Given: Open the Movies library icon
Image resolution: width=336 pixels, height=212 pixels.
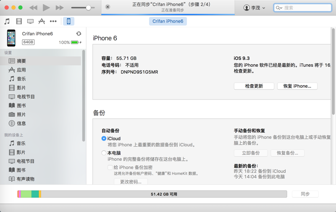Looking at the screenshot, I should coord(19,21).
